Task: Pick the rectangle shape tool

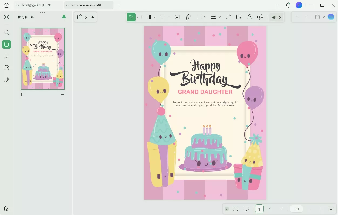Action: (199, 17)
